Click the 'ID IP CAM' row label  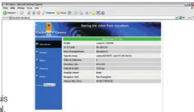click(x=69, y=47)
